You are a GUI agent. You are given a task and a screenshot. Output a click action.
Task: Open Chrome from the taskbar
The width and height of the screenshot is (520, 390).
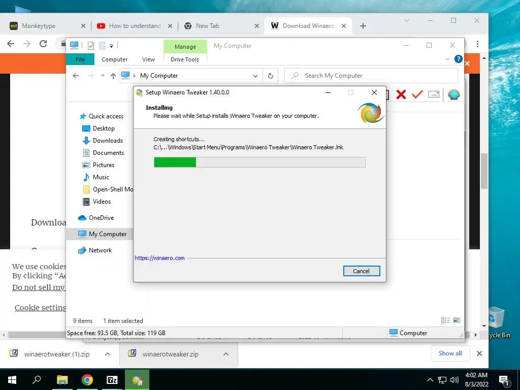point(87,380)
